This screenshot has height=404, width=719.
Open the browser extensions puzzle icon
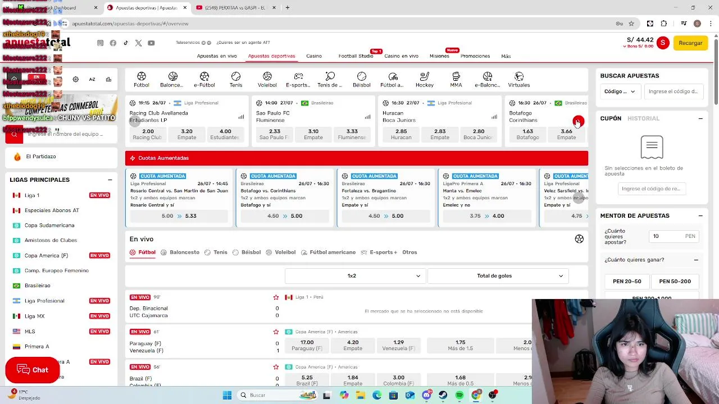click(664, 24)
